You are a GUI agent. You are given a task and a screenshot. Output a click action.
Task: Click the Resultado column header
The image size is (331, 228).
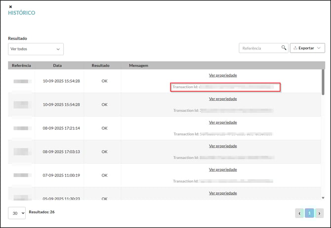100,65
